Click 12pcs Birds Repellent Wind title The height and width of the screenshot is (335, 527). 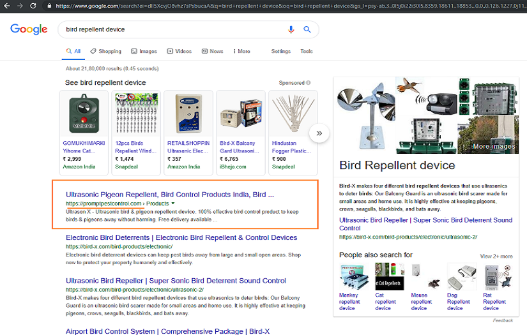coord(136,147)
